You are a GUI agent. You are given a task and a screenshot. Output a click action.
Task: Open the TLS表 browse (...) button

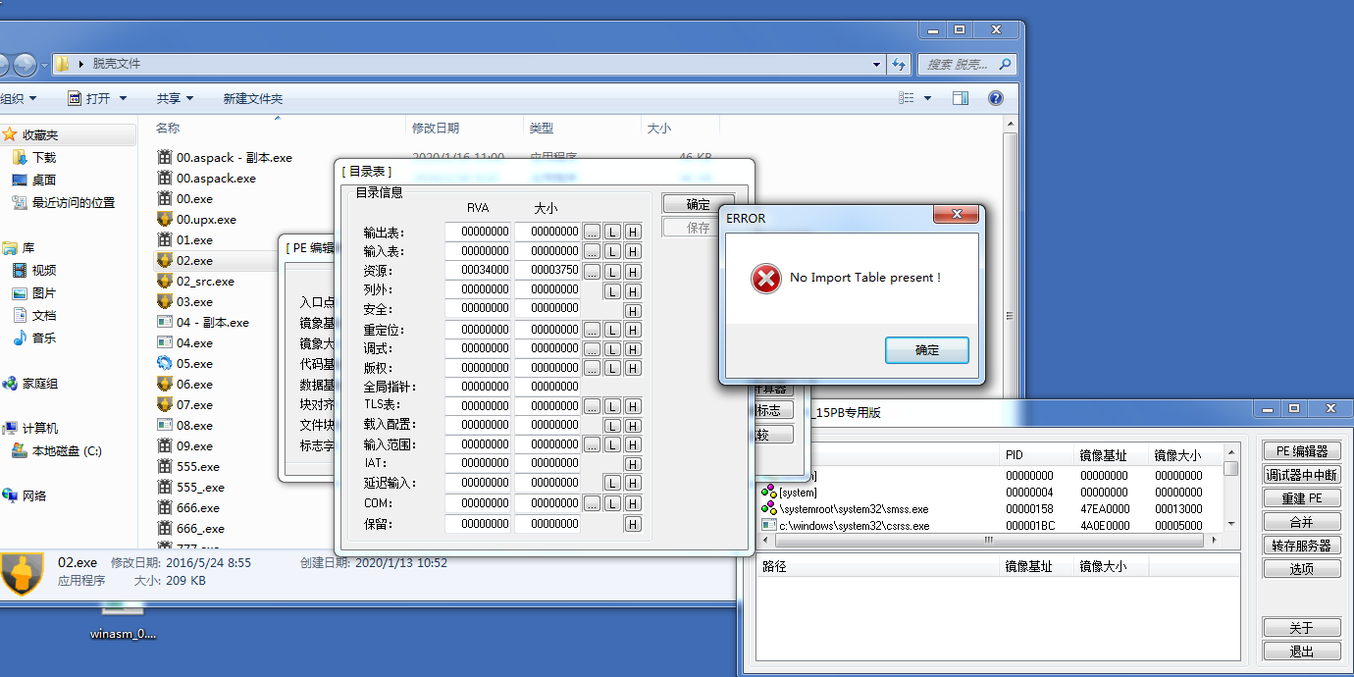tap(592, 406)
